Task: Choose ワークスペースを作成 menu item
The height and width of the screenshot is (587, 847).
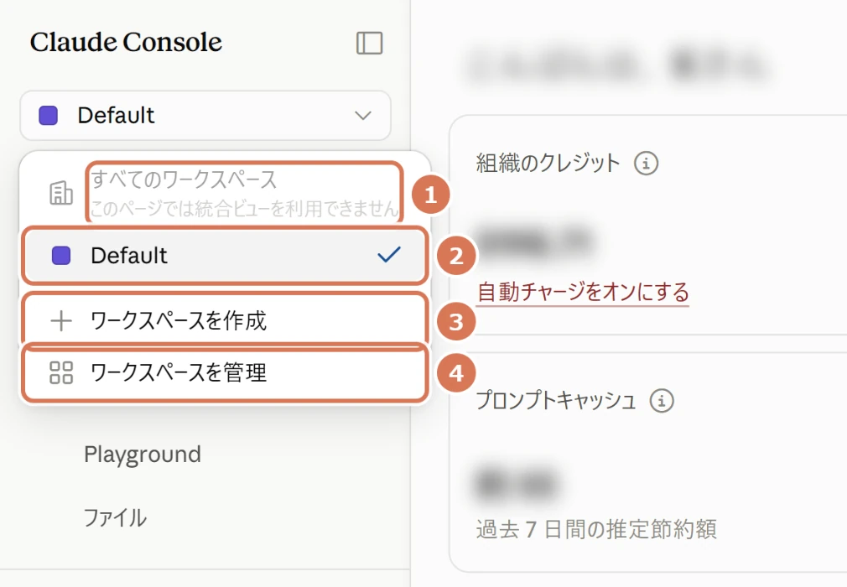Action: click(226, 321)
